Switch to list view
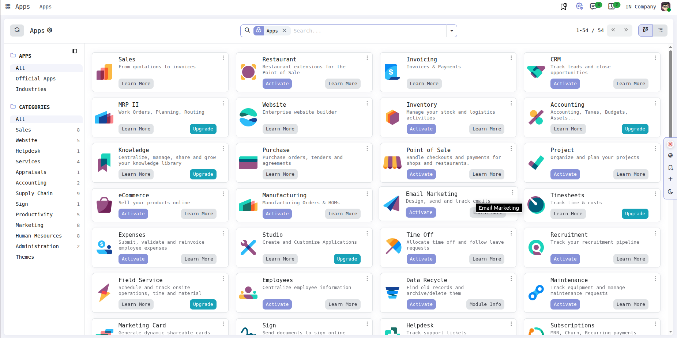This screenshot has height=338, width=677. (x=660, y=30)
